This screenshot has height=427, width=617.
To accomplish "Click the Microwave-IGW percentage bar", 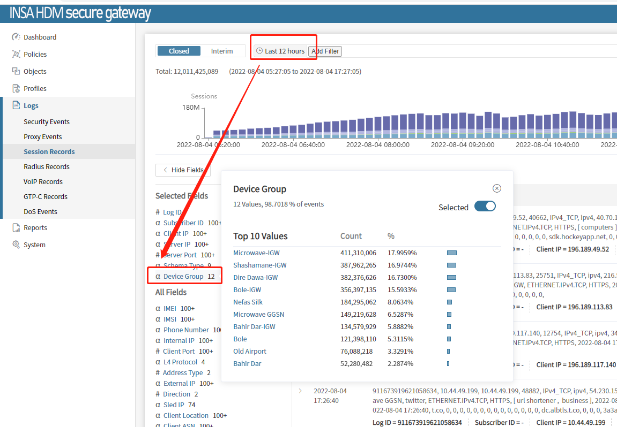I will pyautogui.click(x=451, y=253).
